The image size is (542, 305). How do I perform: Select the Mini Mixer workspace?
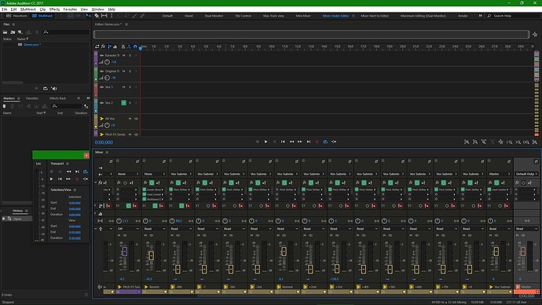[303, 16]
